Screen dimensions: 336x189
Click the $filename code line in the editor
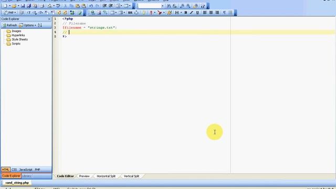(x=90, y=28)
